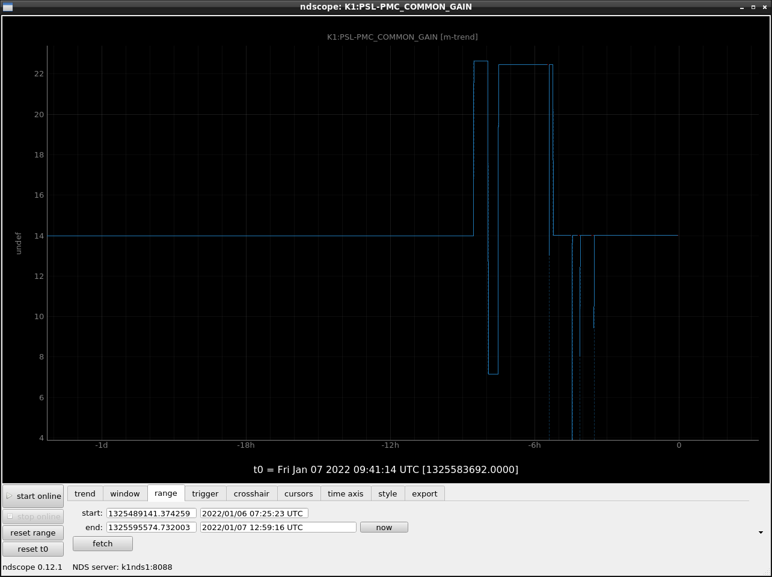Click the -18h time axis label
This screenshot has width=772, height=577.
[x=246, y=445]
